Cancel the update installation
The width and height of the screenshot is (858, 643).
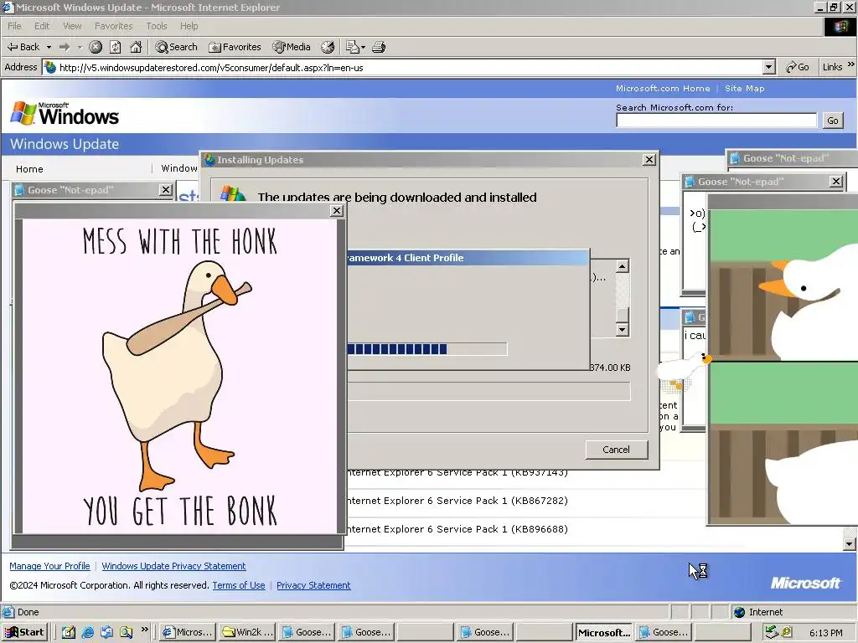point(616,450)
